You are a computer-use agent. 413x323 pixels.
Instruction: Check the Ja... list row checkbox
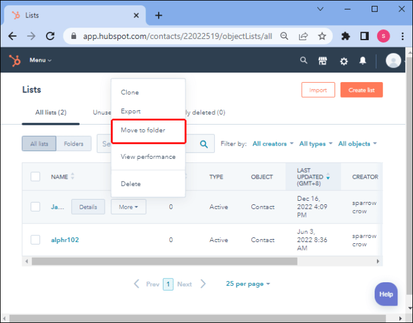pos(35,207)
